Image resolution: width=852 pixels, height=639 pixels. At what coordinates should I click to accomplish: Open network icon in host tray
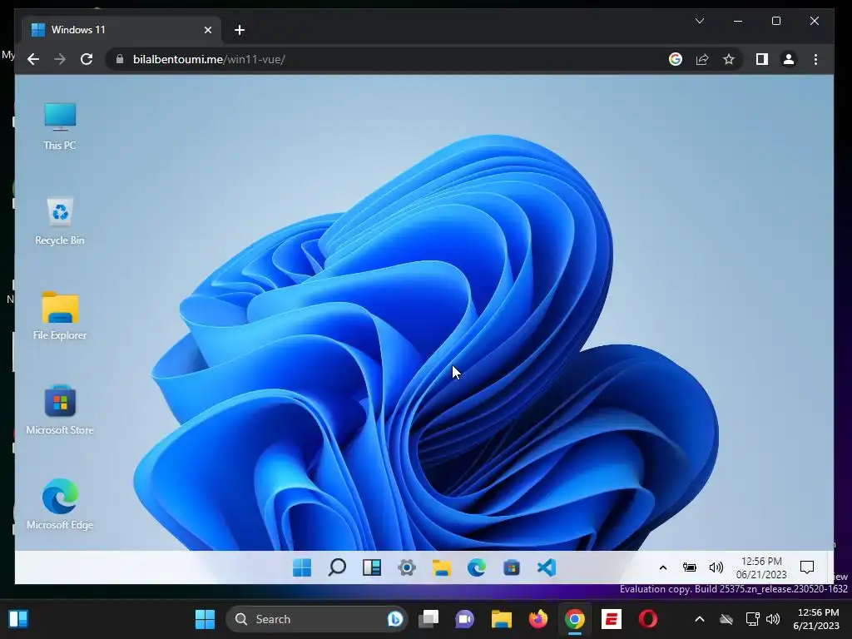pos(752,619)
